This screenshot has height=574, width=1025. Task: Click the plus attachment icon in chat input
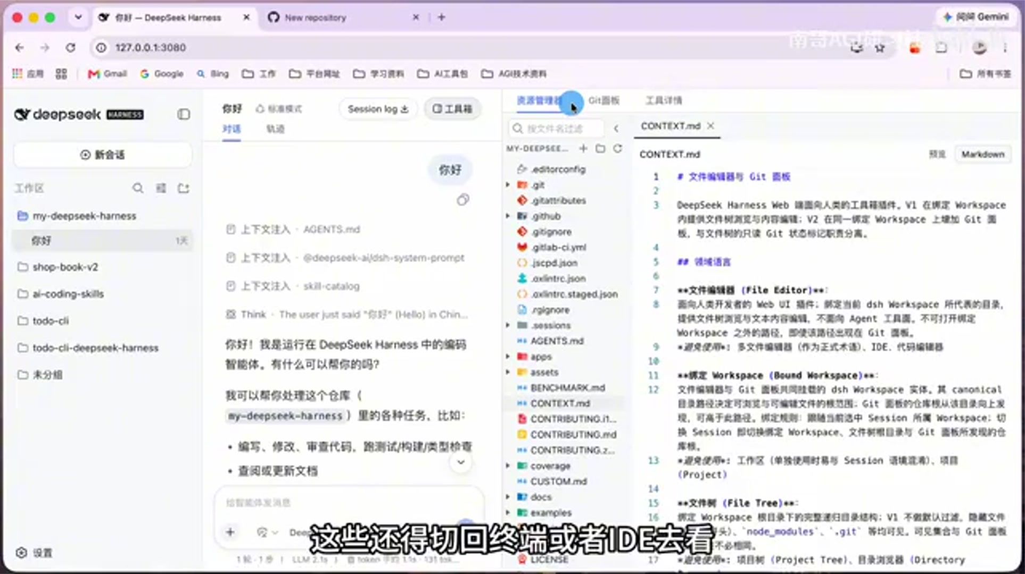click(x=230, y=532)
